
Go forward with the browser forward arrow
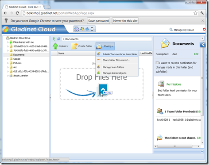point(11,13)
